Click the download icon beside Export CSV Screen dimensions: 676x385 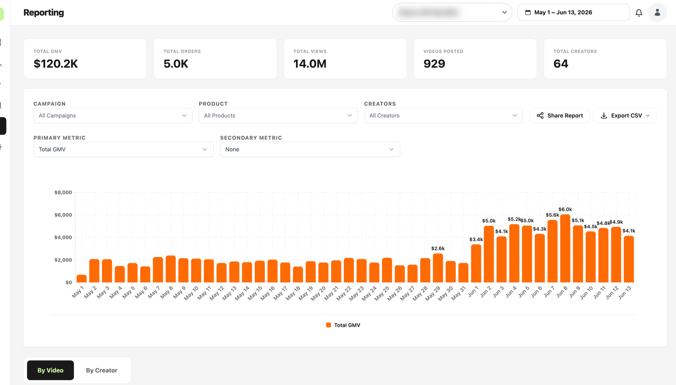[x=604, y=116]
